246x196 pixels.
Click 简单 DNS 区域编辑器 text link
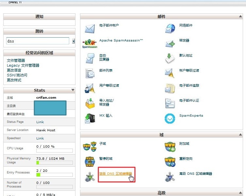[x=116, y=173]
